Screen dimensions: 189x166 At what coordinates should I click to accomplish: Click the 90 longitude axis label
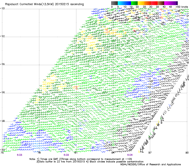187,153
